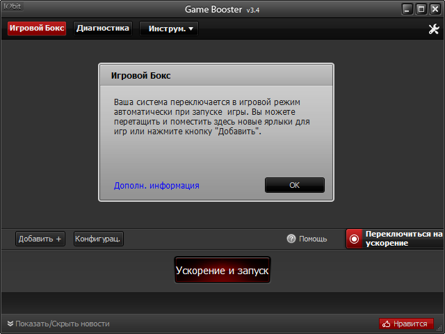Toggle Переключиться на ускорение mode

pyautogui.click(x=396, y=239)
